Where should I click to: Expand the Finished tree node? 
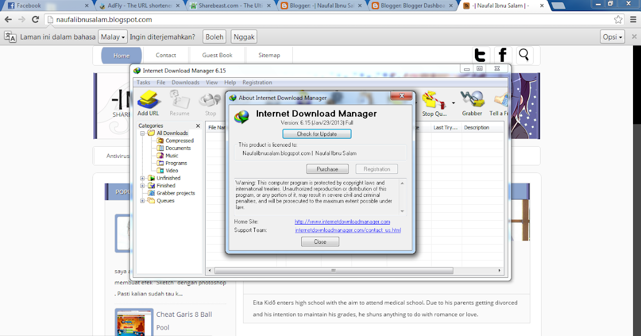coord(143,186)
